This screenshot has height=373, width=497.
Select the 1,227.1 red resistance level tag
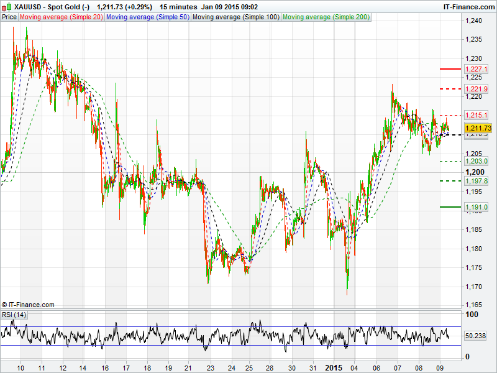[476, 69]
